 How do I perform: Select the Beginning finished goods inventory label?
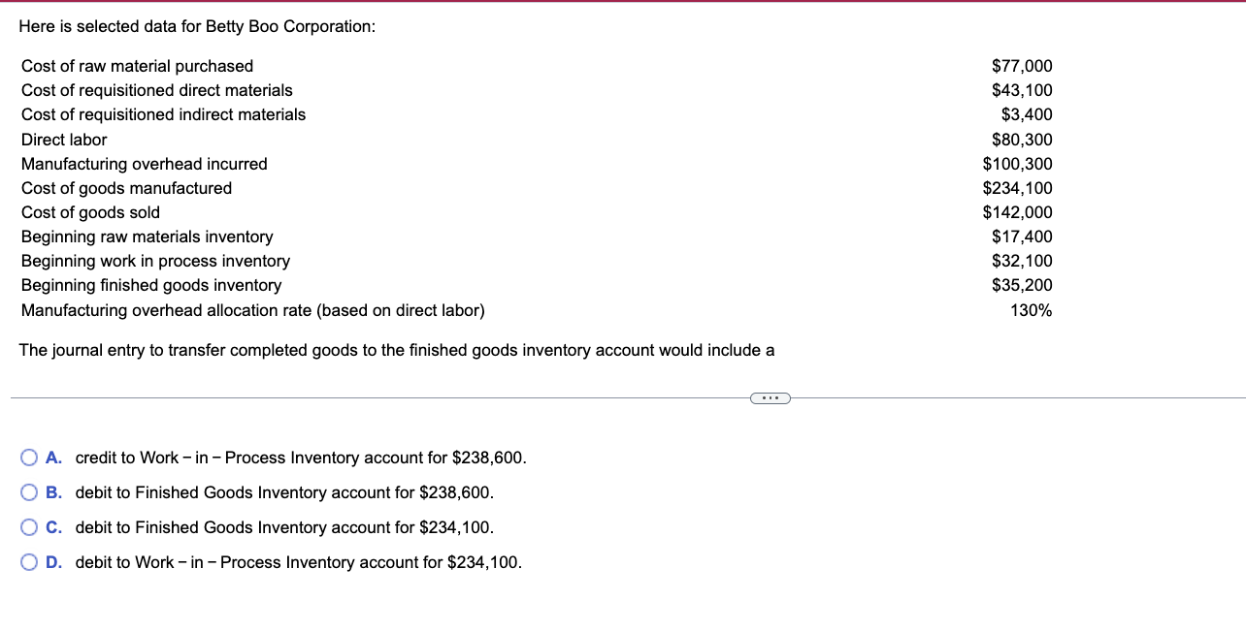pos(150,284)
